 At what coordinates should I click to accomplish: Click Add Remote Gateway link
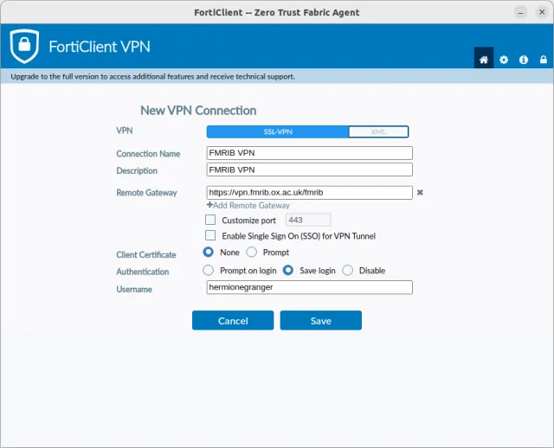click(248, 206)
